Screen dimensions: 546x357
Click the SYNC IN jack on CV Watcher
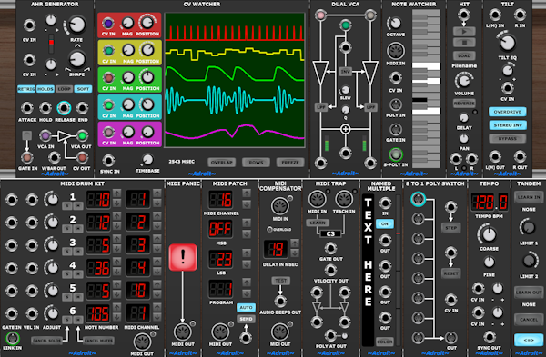coord(108,160)
